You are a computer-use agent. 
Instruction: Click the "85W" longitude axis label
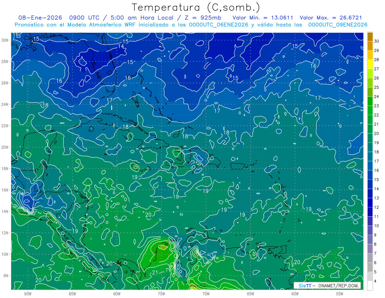(72, 294)
